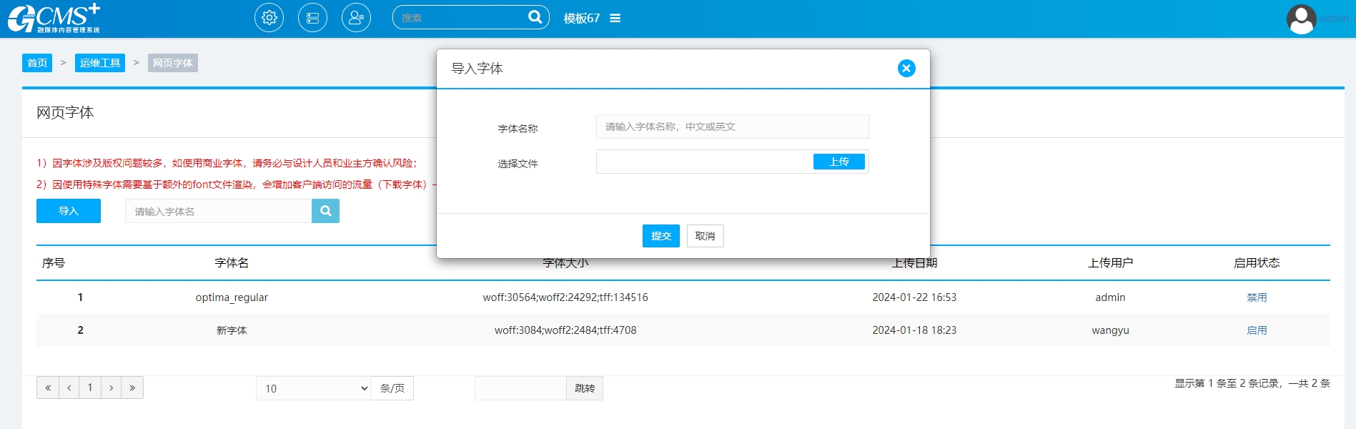Focus the 字体名称 input field
Image resolution: width=1356 pixels, height=429 pixels.
click(732, 127)
